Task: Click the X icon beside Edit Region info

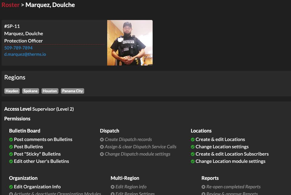Action: tap(112, 187)
